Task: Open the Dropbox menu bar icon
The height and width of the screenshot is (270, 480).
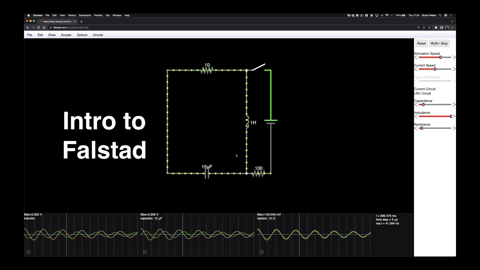Action: click(349, 15)
